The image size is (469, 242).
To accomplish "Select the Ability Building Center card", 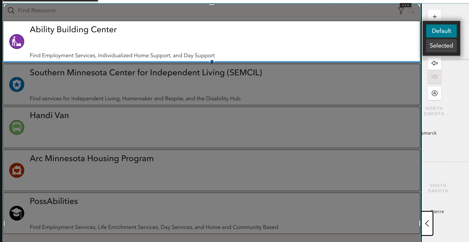I will pyautogui.click(x=211, y=41).
